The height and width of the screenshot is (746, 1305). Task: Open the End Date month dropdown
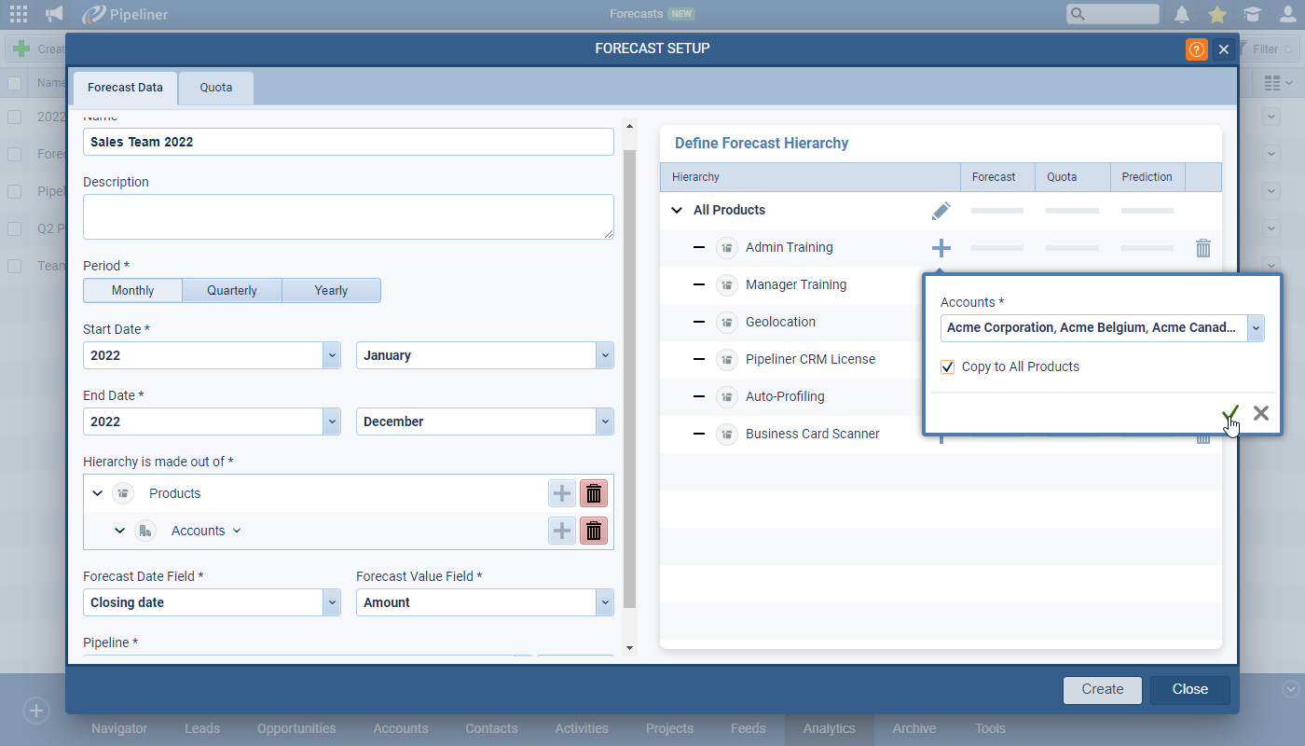(x=605, y=421)
